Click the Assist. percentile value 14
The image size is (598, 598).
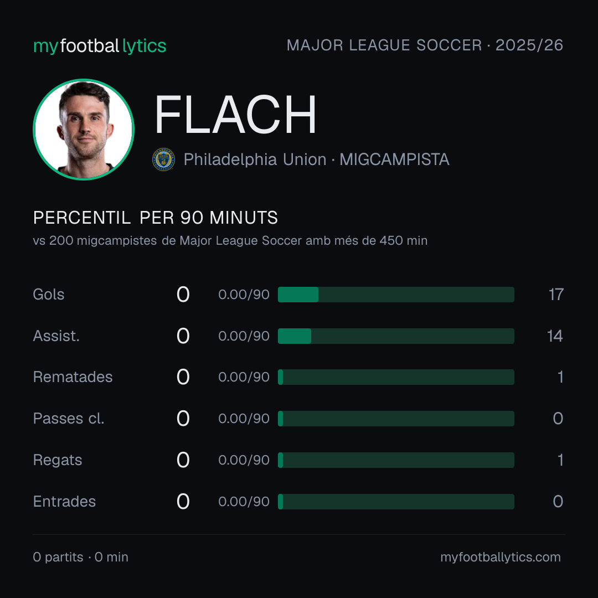pyautogui.click(x=555, y=336)
